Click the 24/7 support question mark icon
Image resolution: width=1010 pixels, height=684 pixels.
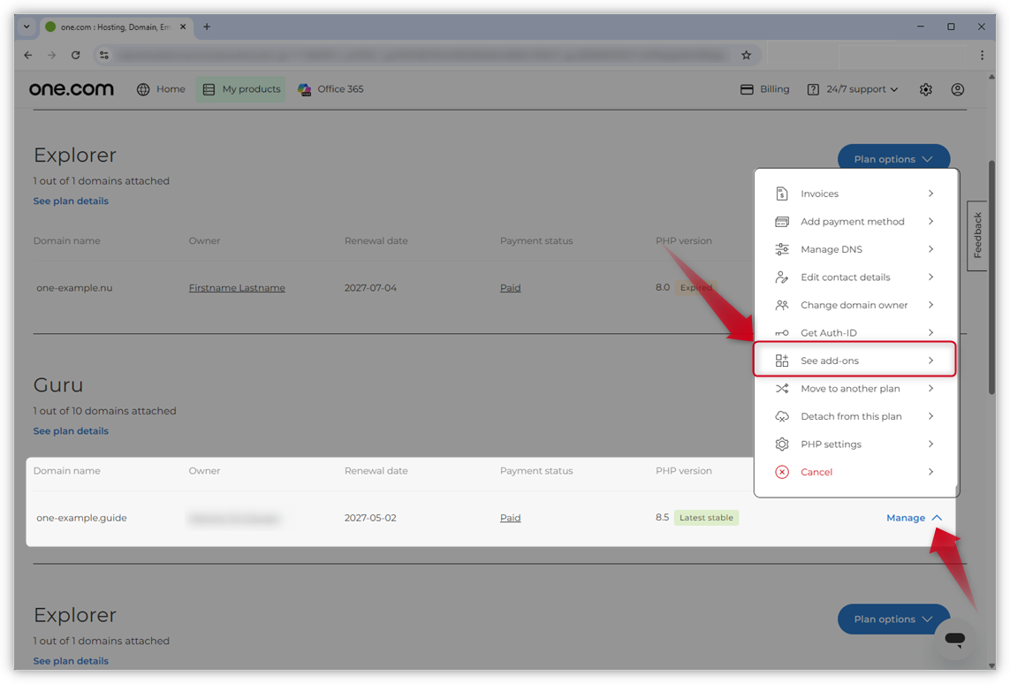click(x=813, y=89)
